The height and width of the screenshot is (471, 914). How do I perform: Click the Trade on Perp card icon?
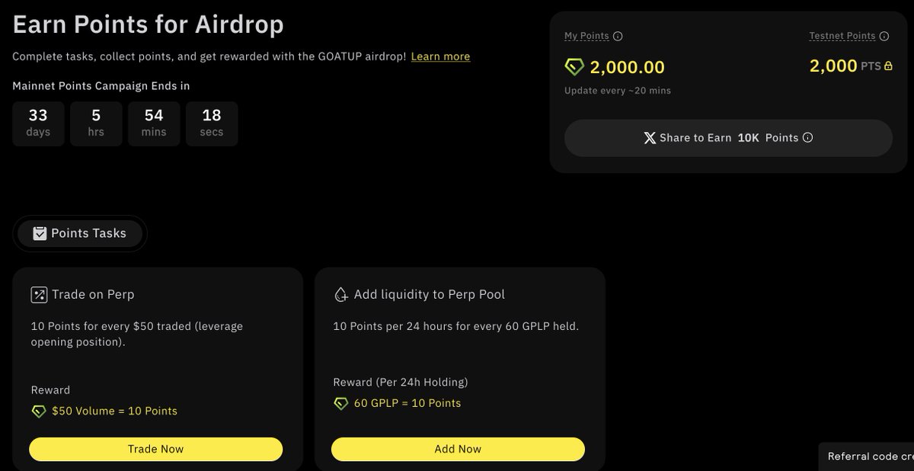click(x=39, y=294)
